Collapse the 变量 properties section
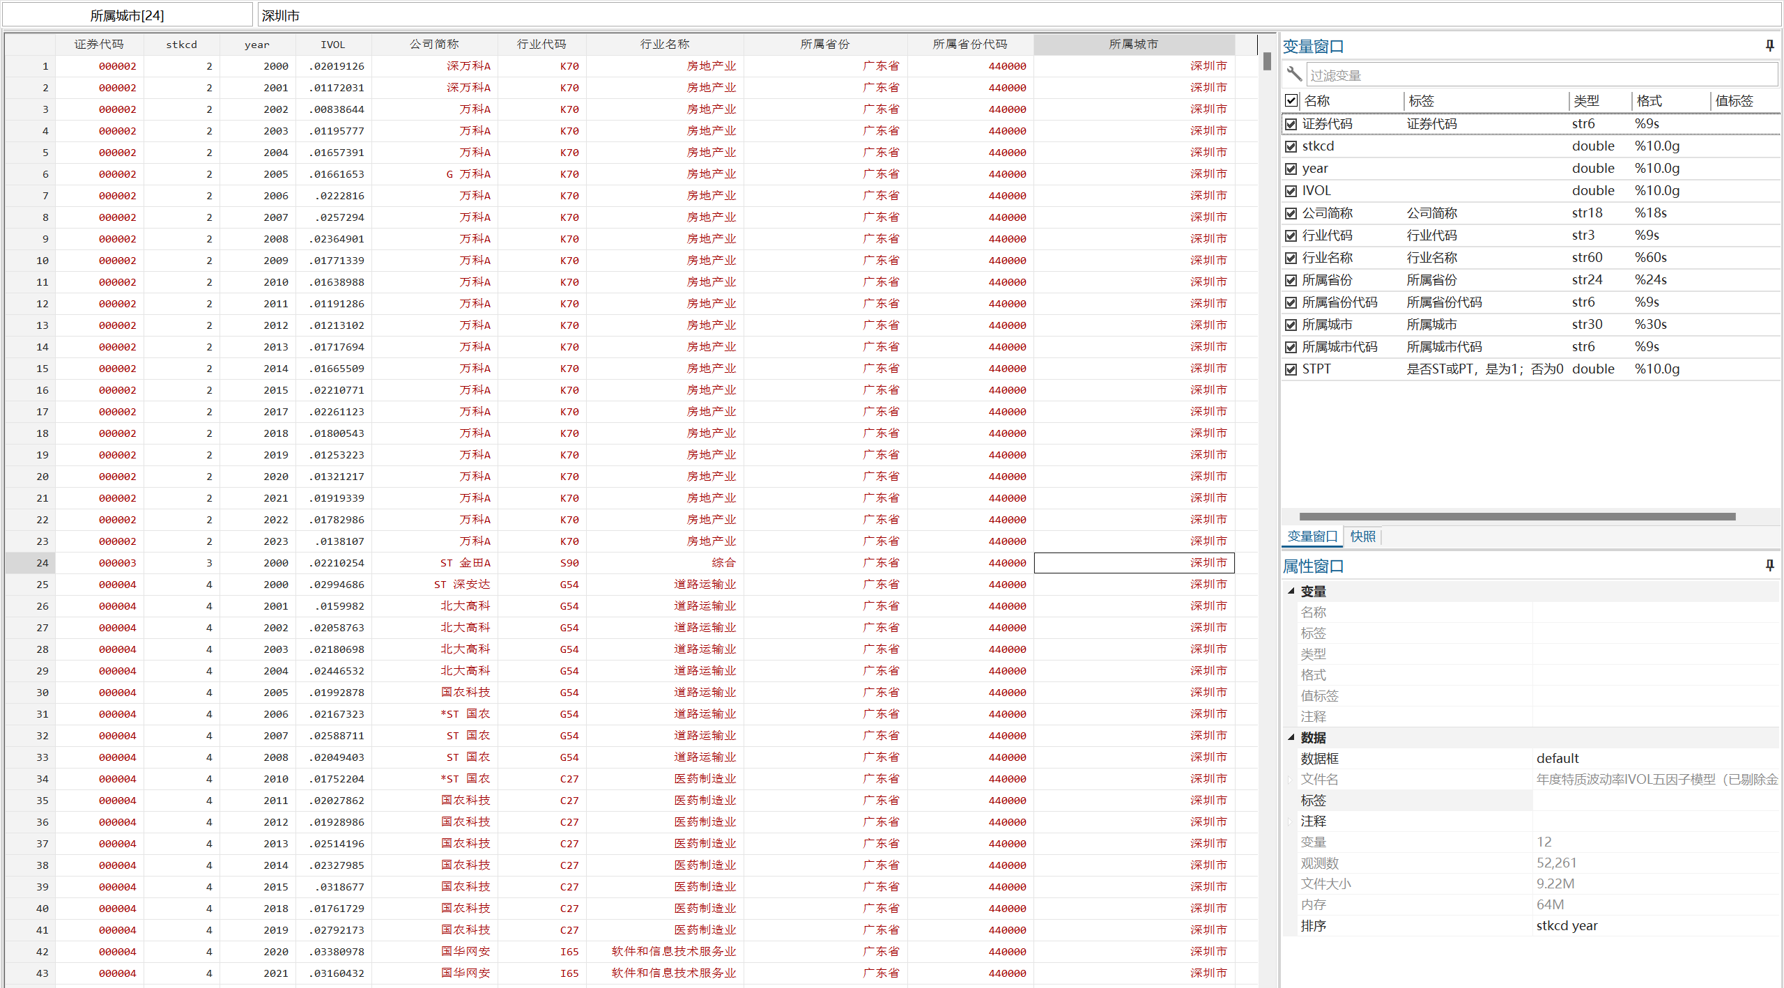Screen dimensions: 1784x988 pos(1291,591)
